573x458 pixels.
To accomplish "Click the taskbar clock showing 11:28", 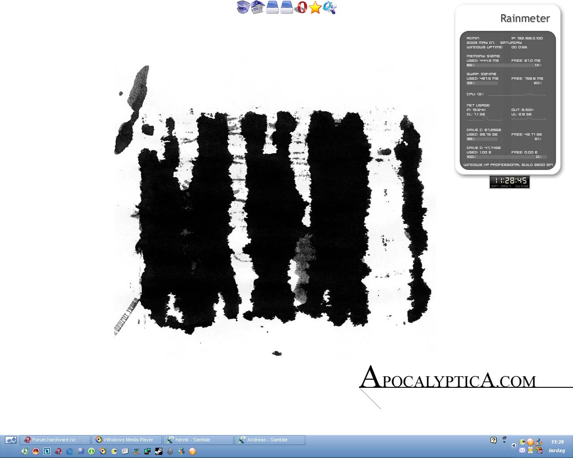I will pyautogui.click(x=557, y=442).
